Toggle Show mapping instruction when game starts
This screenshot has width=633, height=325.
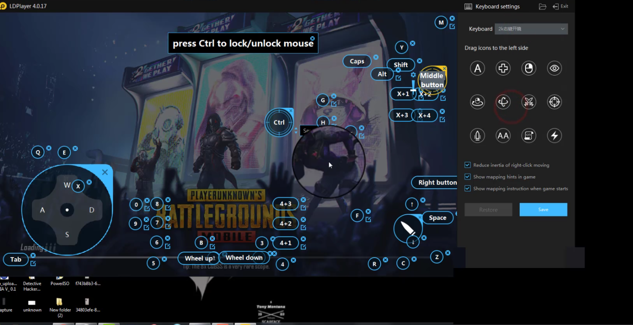click(x=468, y=188)
